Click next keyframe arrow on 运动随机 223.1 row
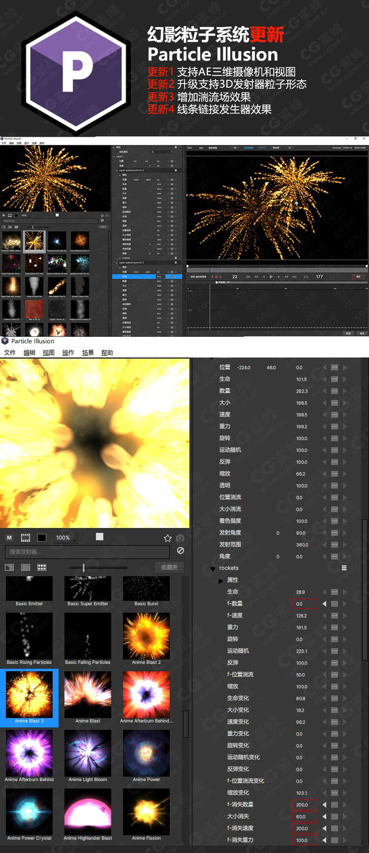 click(345, 651)
